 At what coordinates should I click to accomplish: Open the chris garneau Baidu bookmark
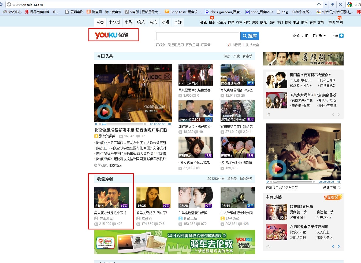click(x=224, y=12)
